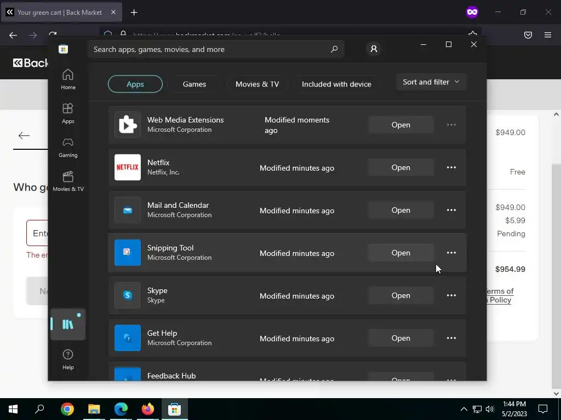Open more options for Snipping Tool
This screenshot has height=420, width=561.
coord(451,253)
